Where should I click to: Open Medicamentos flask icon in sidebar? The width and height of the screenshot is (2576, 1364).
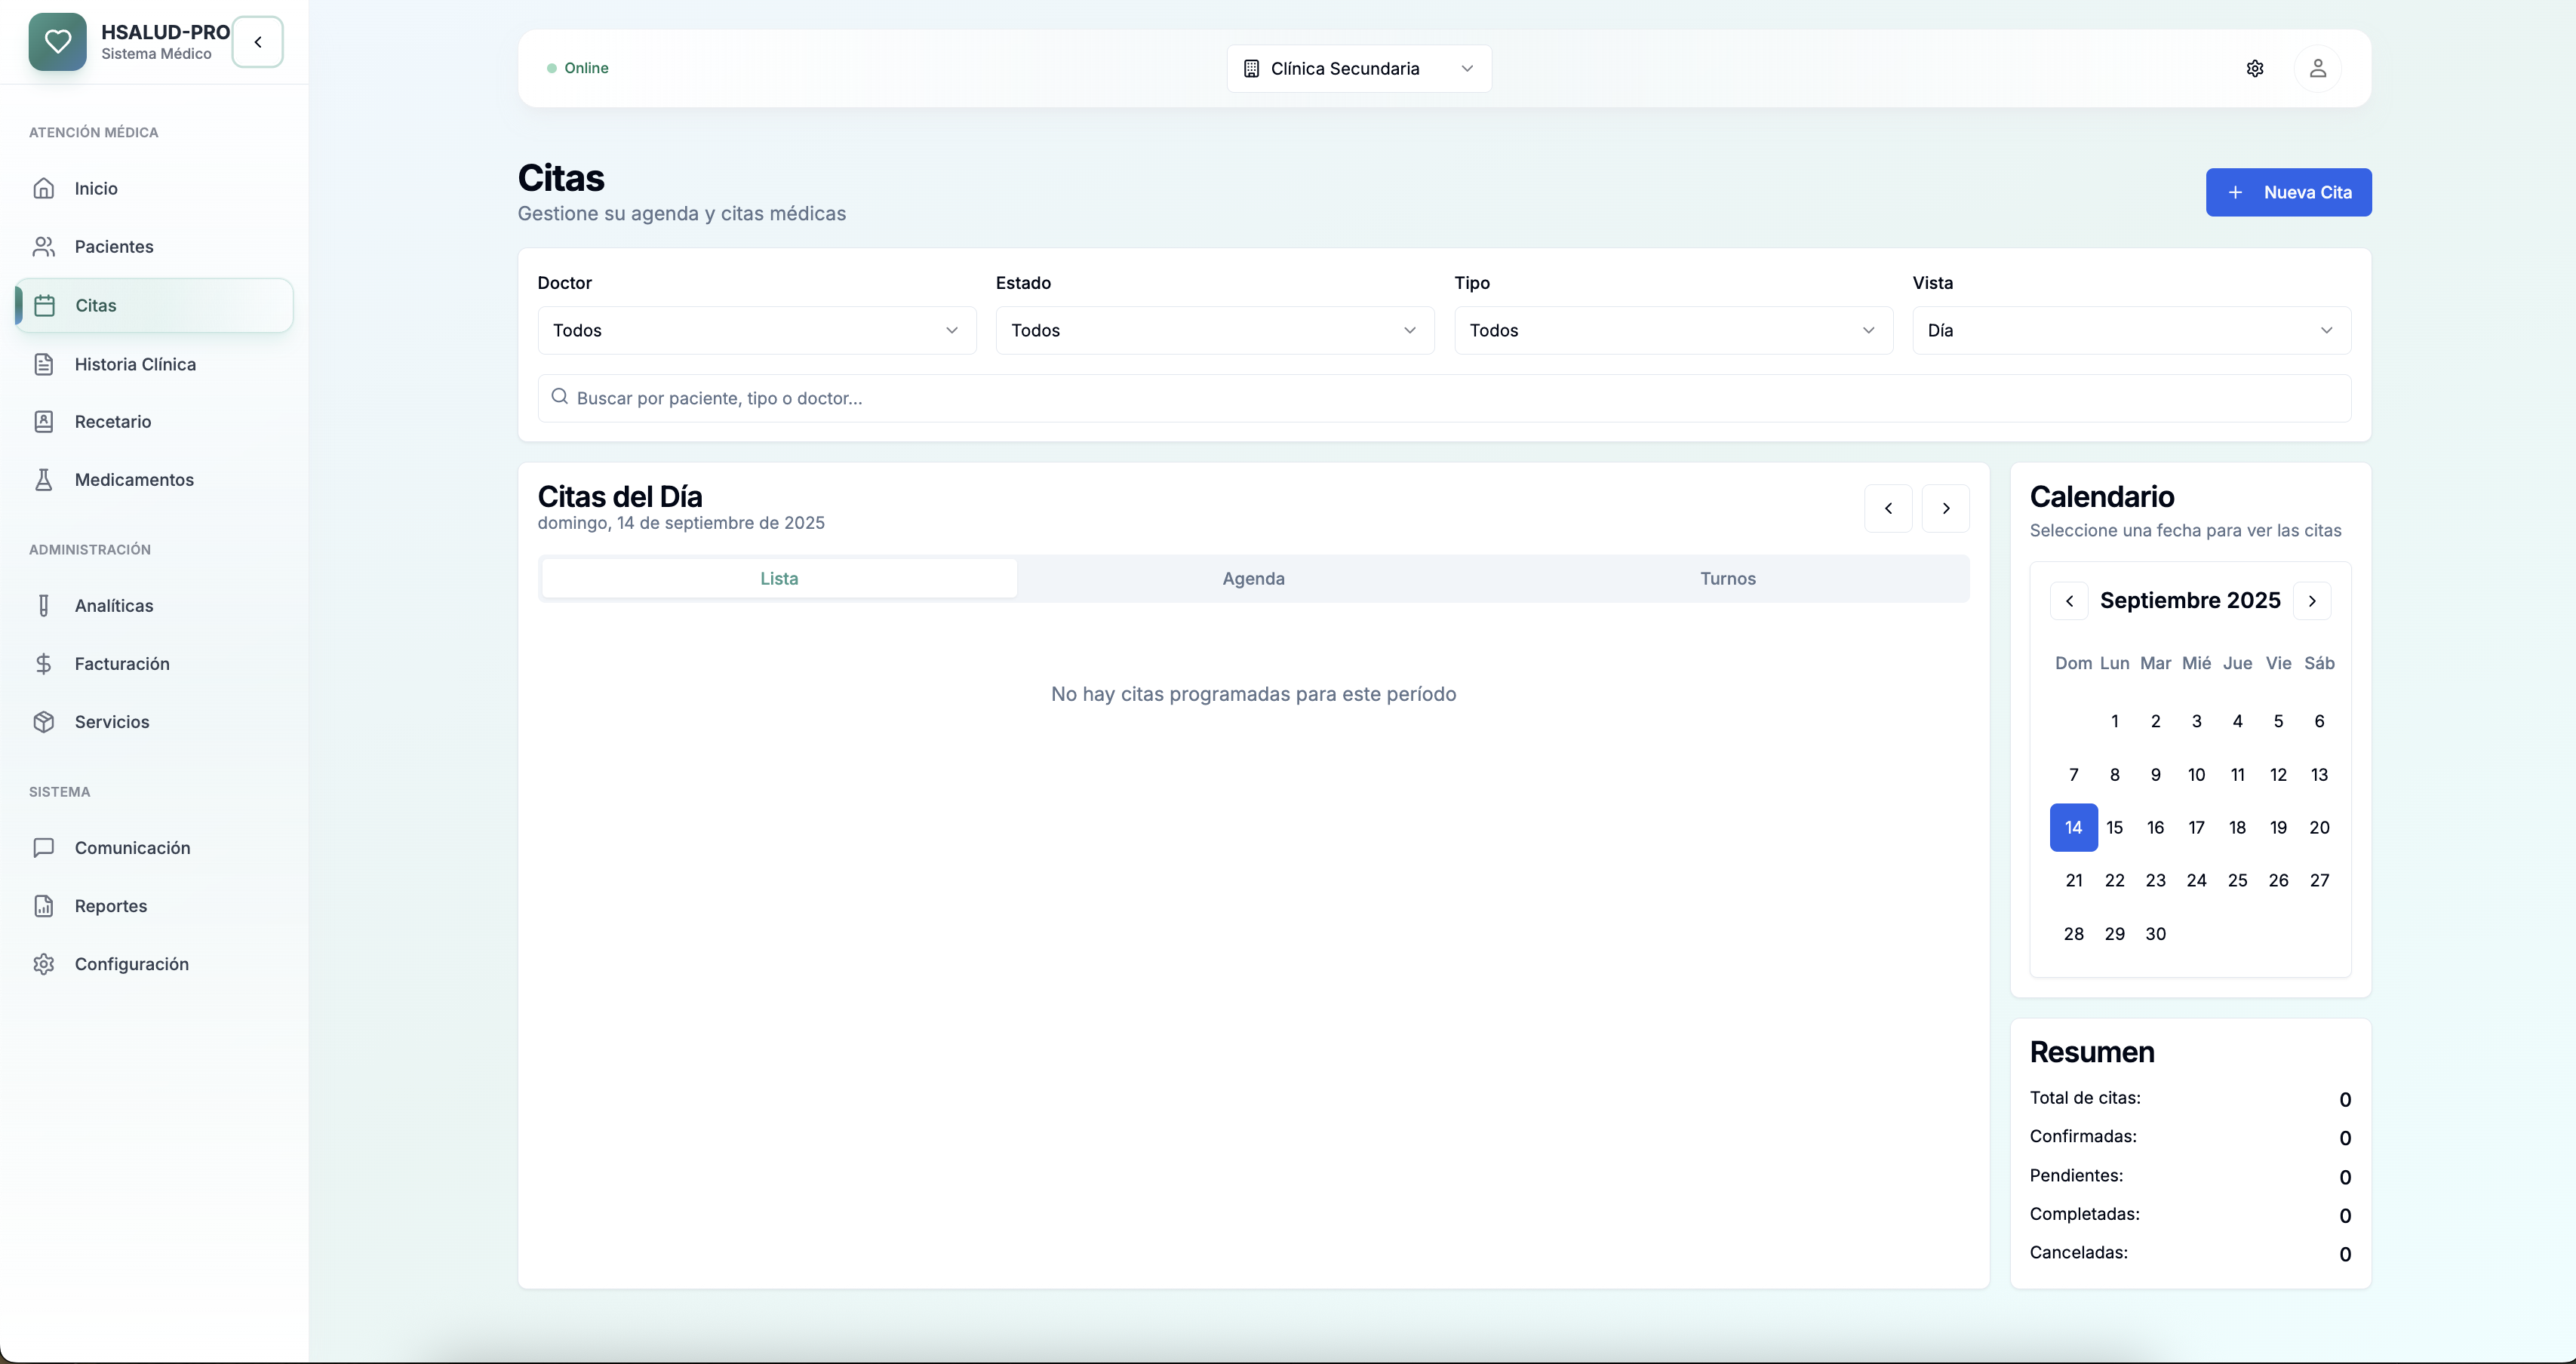point(44,480)
